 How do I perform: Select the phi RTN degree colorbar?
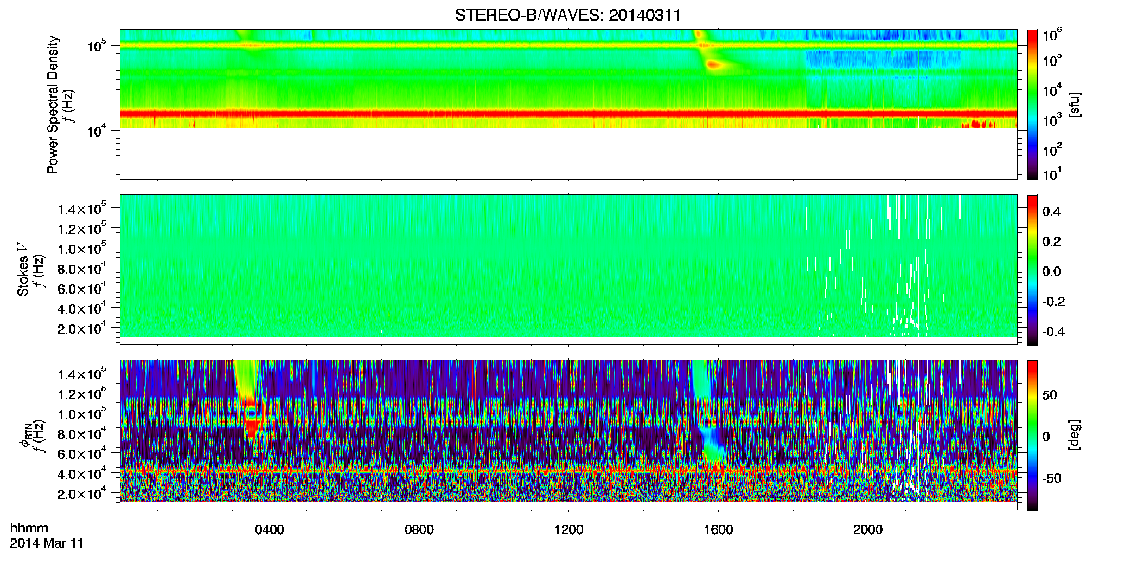[x=1032, y=435]
